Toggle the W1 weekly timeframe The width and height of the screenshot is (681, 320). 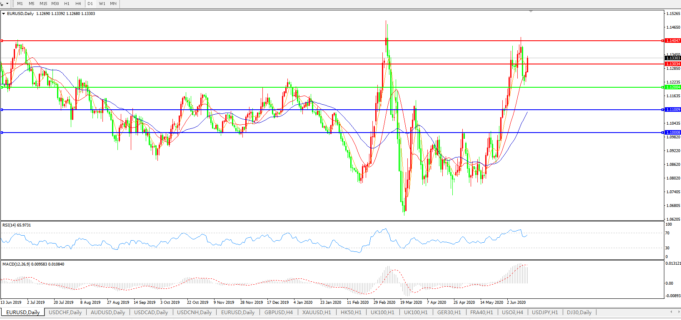click(x=102, y=4)
